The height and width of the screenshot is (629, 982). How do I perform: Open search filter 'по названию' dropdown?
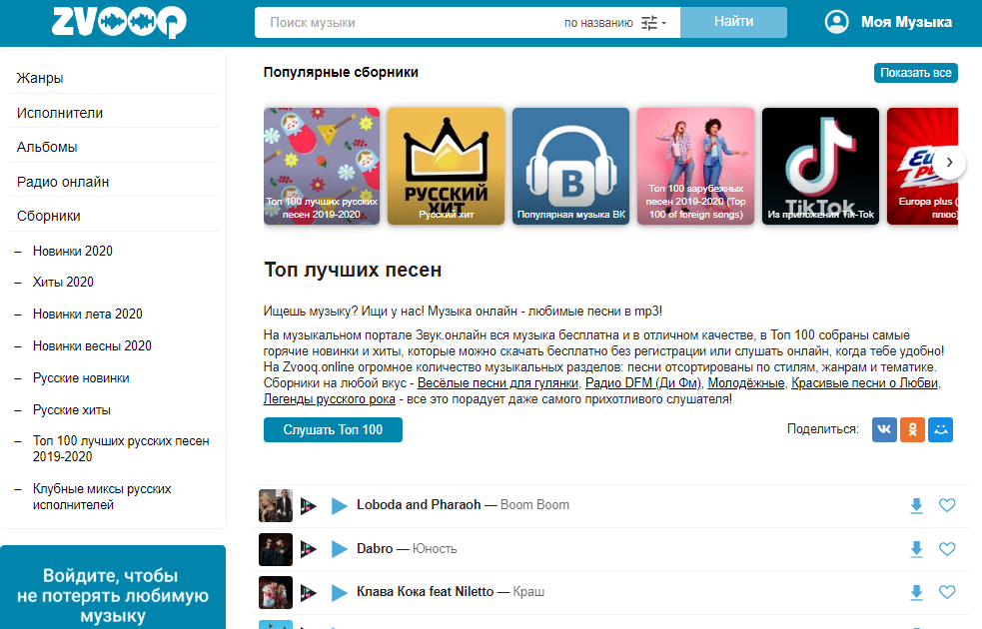tap(615, 23)
